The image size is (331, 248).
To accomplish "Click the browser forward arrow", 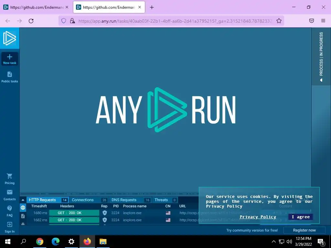I will (19, 21).
